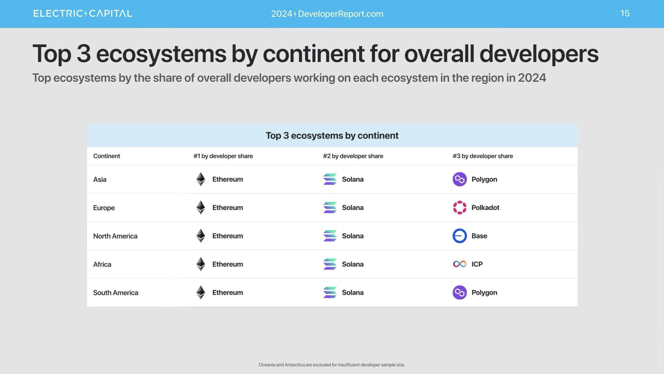Image resolution: width=664 pixels, height=374 pixels.
Task: Click the 'Base' text label
Action: coord(479,236)
